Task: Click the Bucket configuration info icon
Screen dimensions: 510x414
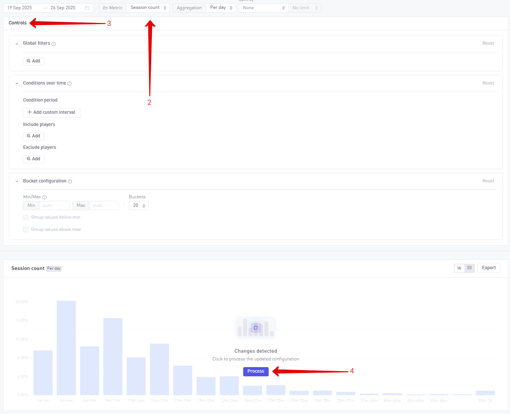Action: point(70,181)
